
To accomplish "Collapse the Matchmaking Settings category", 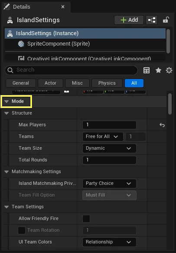I will pos(7,172).
